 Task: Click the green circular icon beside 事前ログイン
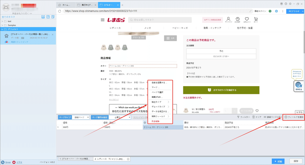(x=270, y=11)
